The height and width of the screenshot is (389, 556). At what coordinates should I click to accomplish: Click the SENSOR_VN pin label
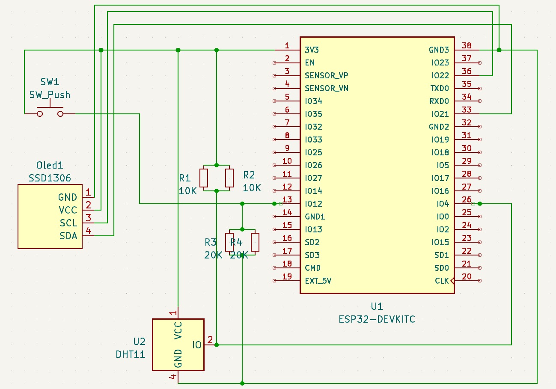click(326, 88)
